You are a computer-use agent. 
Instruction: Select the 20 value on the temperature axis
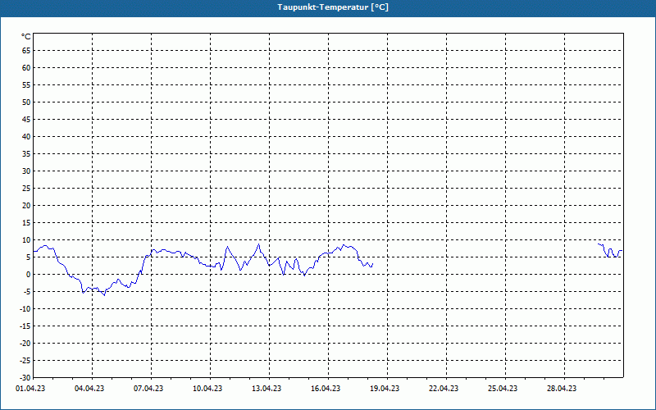pos(26,206)
